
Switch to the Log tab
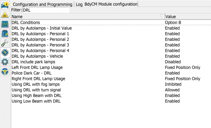tap(79, 4)
